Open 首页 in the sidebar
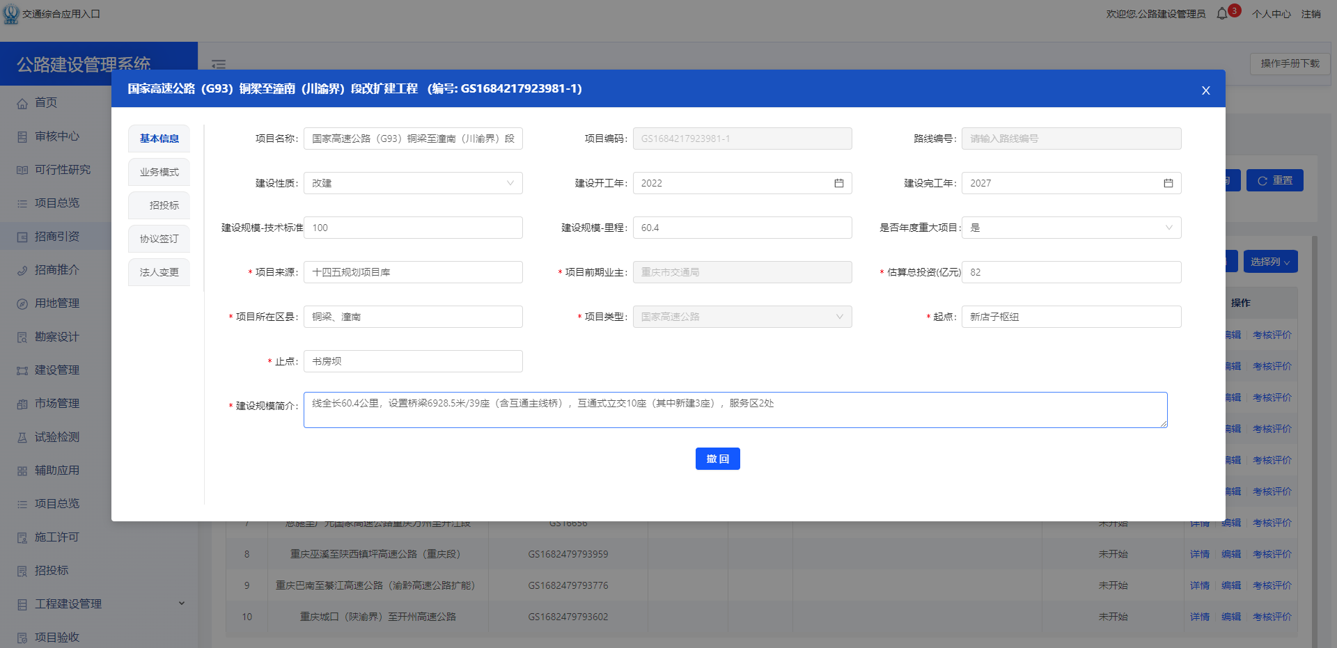 pyautogui.click(x=46, y=103)
